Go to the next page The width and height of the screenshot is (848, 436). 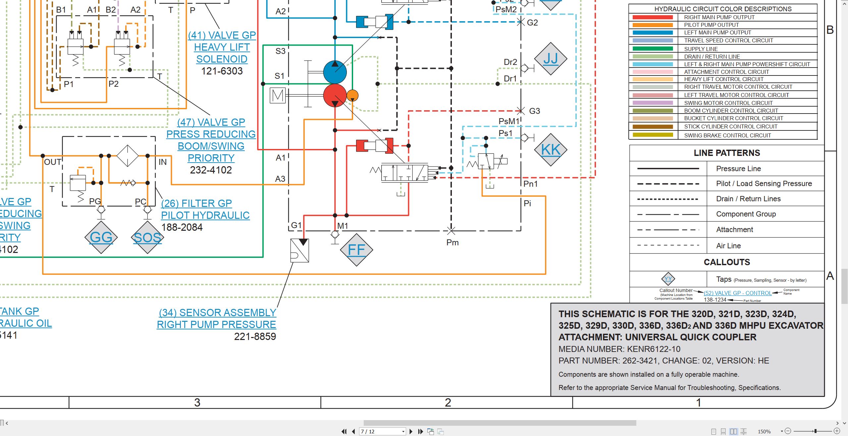pyautogui.click(x=411, y=431)
